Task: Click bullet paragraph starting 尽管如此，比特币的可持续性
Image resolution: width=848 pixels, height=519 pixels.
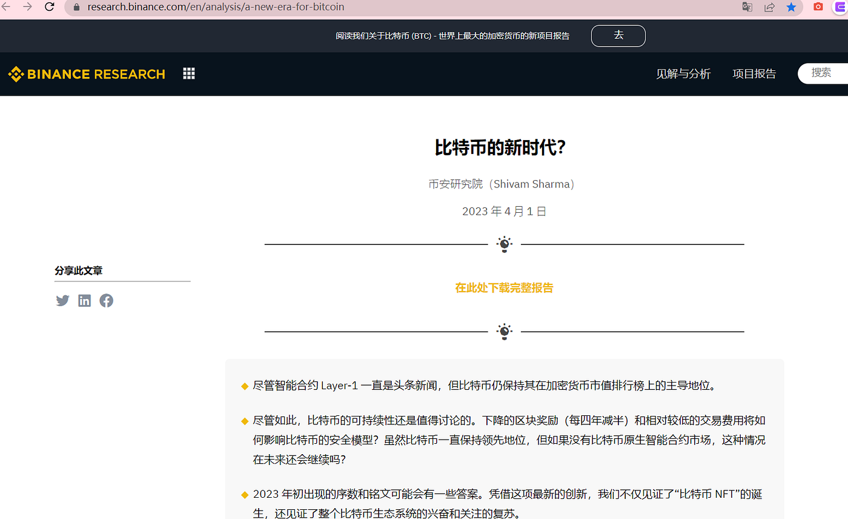Action: 509,440
